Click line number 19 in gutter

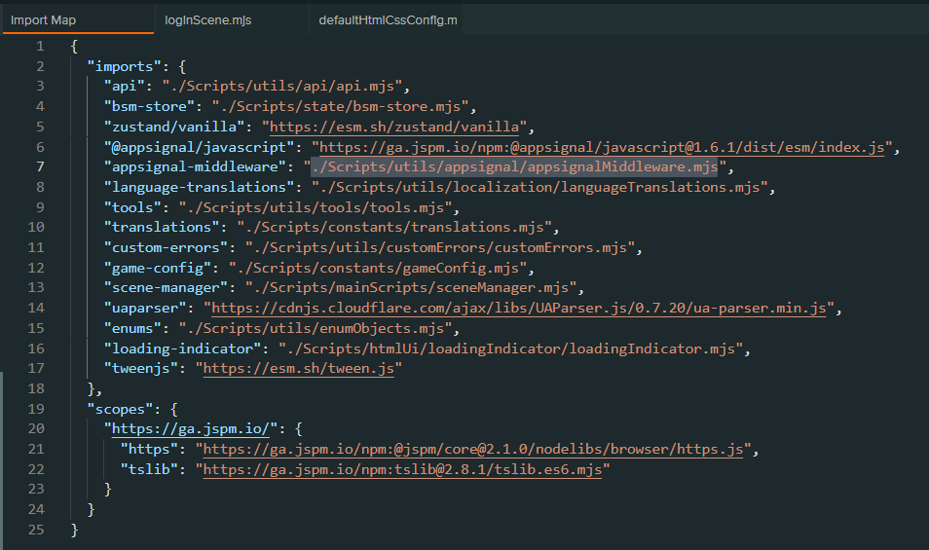tap(36, 410)
